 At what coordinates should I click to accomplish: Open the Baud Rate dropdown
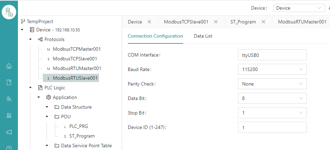tap(272, 69)
